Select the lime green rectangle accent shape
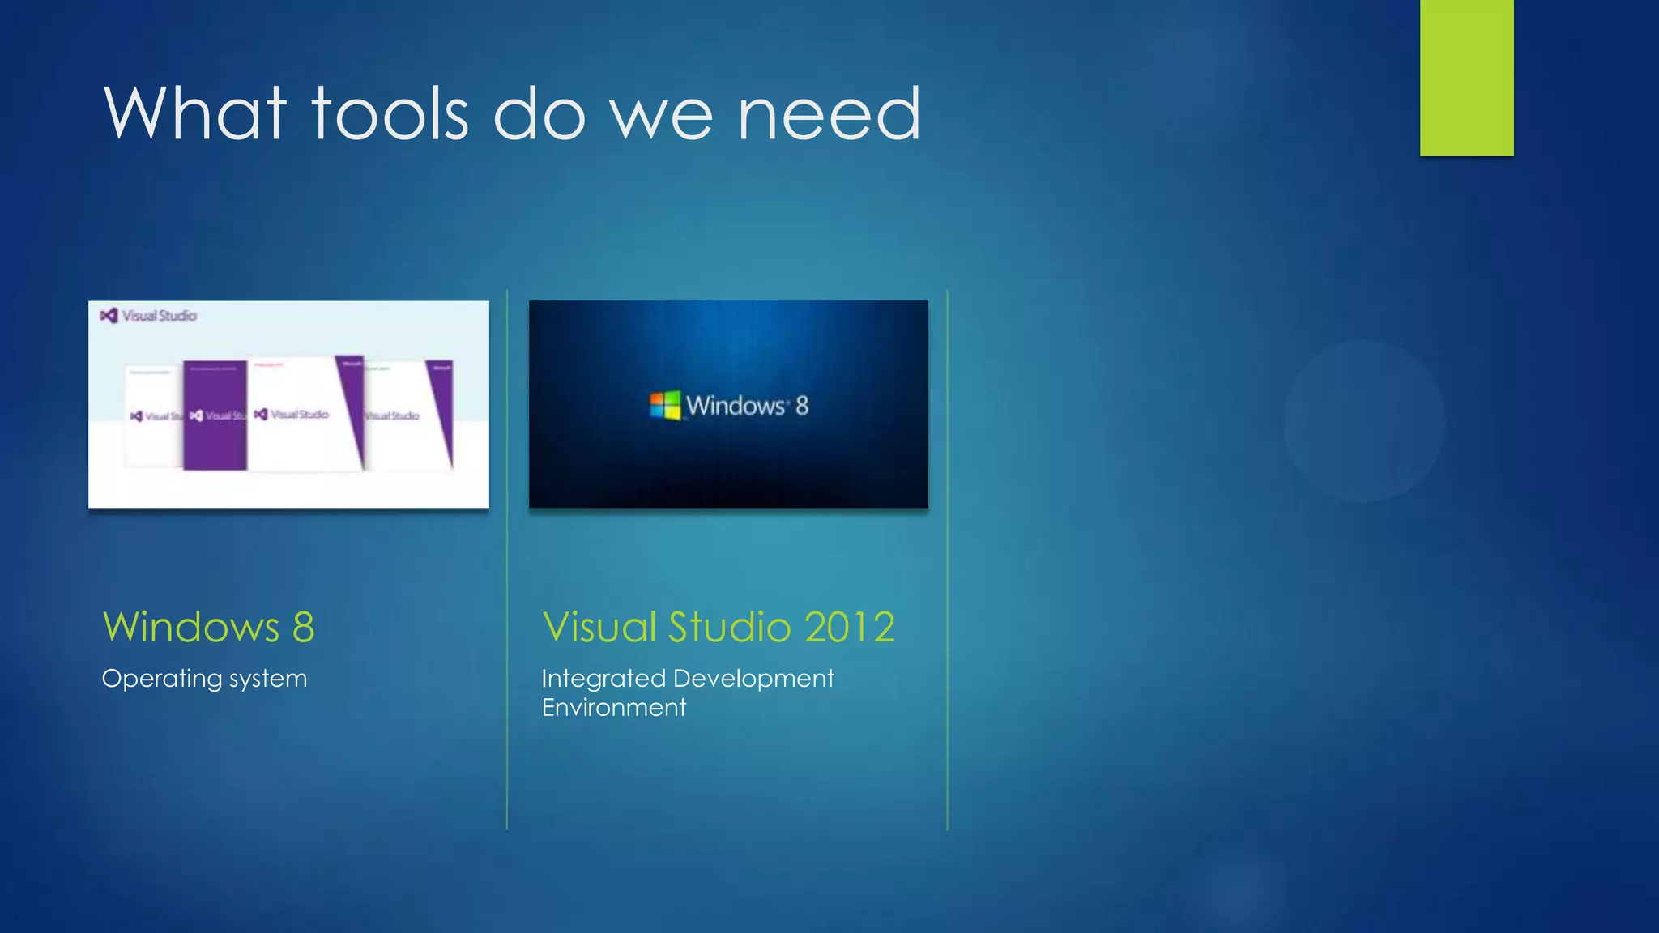 (1466, 77)
